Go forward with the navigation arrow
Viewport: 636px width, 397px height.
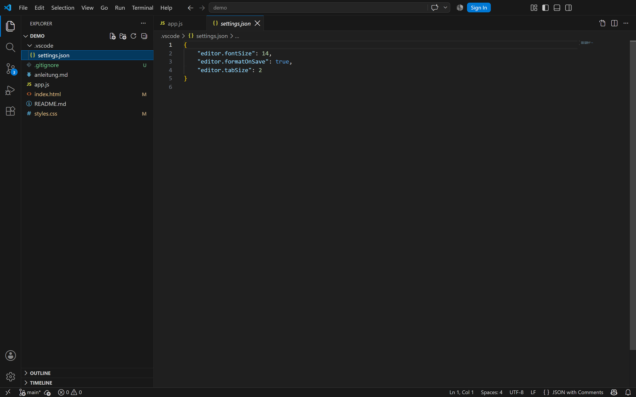(x=202, y=8)
